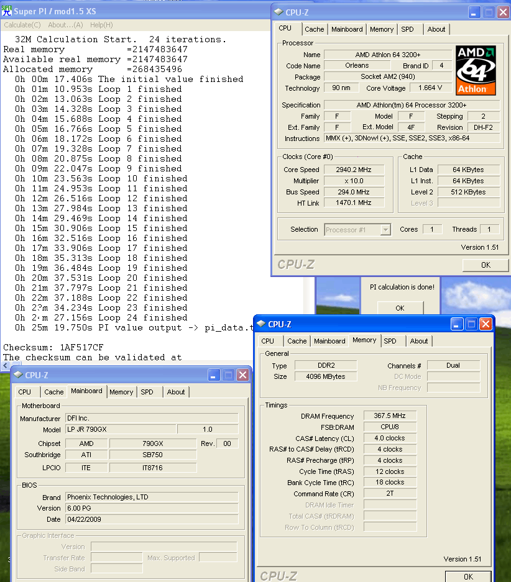511x582 pixels.
Task: Select About tab in Memory CPU-Z window
Action: coord(418,341)
